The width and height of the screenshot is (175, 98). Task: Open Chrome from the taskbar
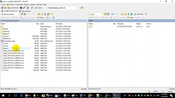click(28, 96)
